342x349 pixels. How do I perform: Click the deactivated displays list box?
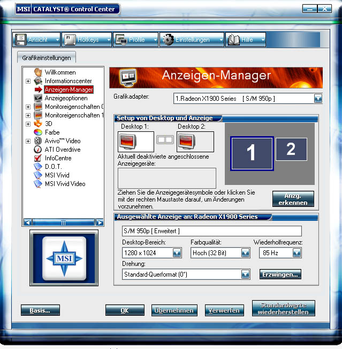pyautogui.click(x=166, y=178)
